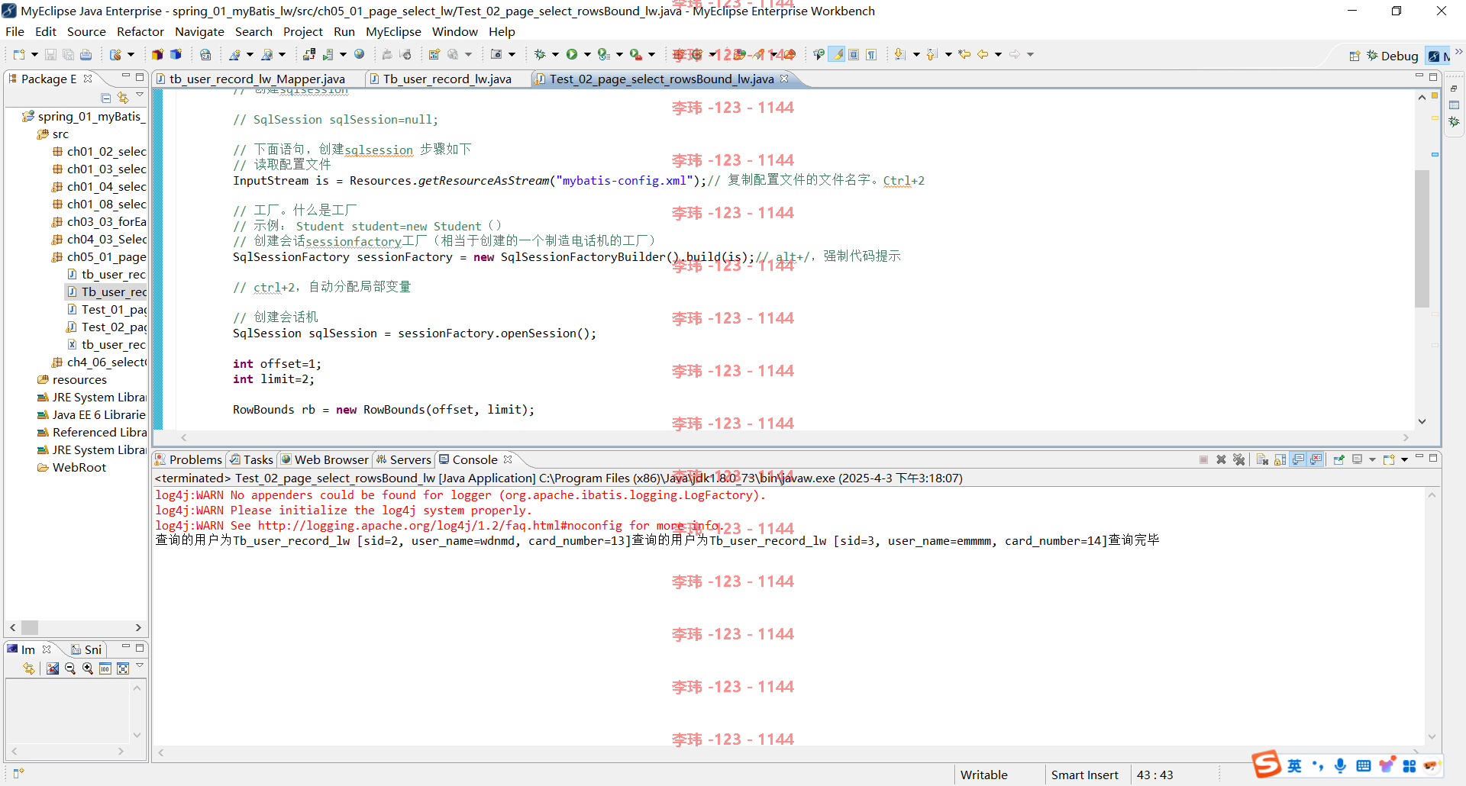Show hidden perspectives chevron in toolbar

(1458, 52)
